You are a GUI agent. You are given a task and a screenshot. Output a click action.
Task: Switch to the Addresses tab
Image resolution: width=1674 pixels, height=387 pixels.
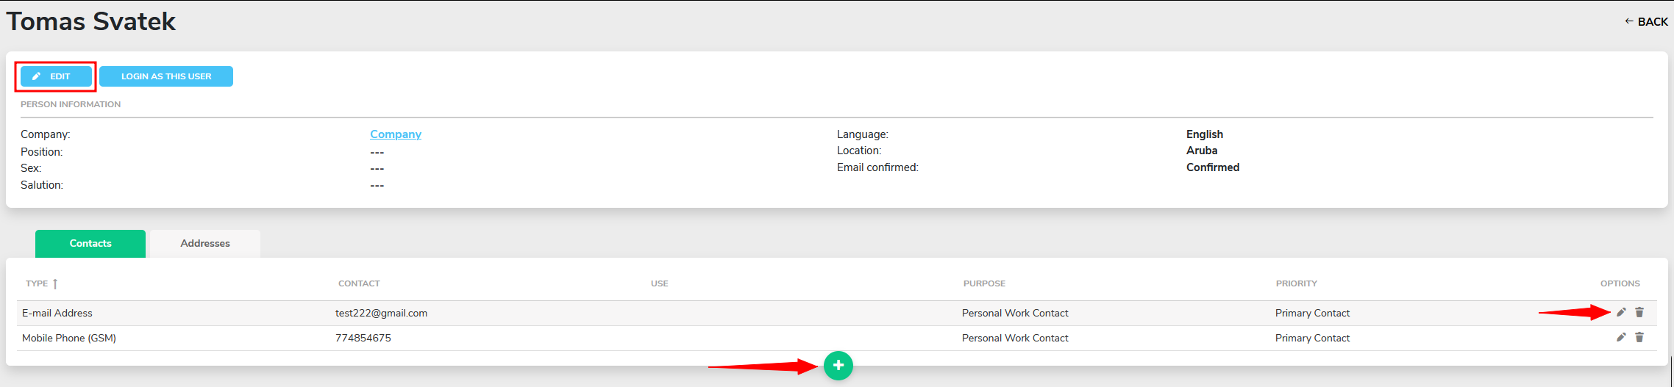205,243
